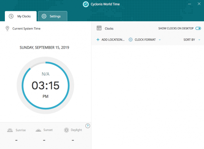Click the date Sunday, September 15, 2019
Viewport: 204px width, 149px height.
coord(44,47)
